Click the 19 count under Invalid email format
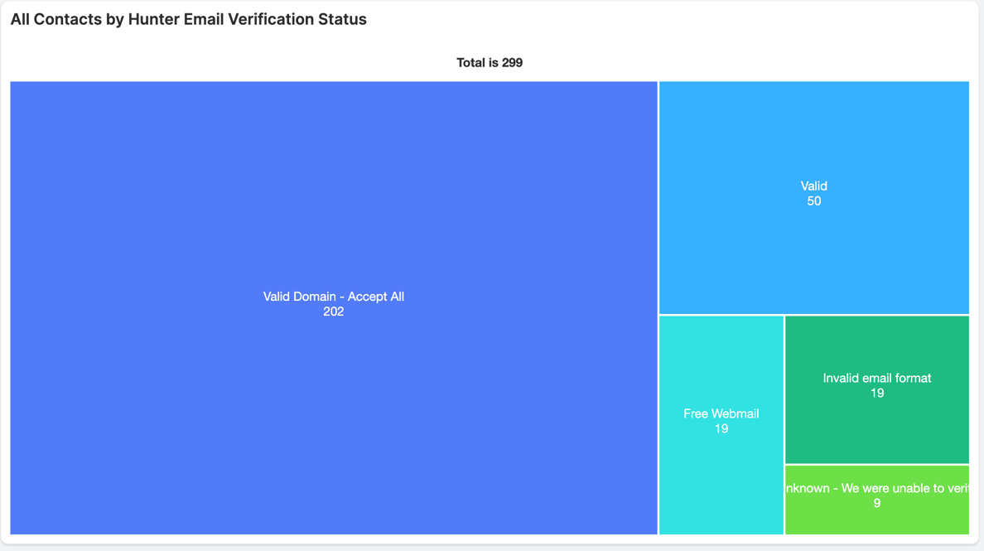The image size is (984, 551). coord(876,394)
